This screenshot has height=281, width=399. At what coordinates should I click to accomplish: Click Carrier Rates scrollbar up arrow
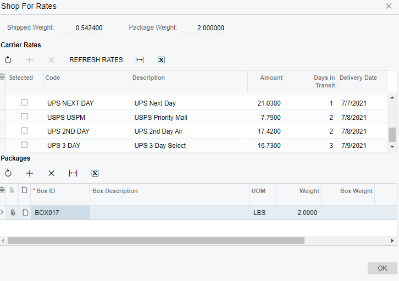coord(392,97)
